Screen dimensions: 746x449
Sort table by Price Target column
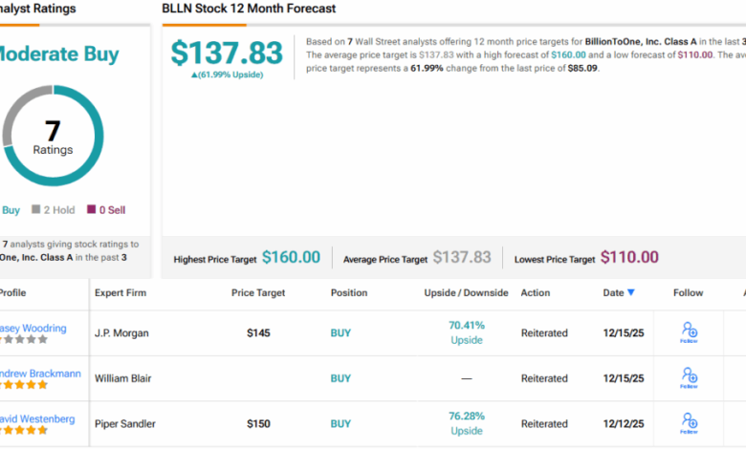[260, 292]
